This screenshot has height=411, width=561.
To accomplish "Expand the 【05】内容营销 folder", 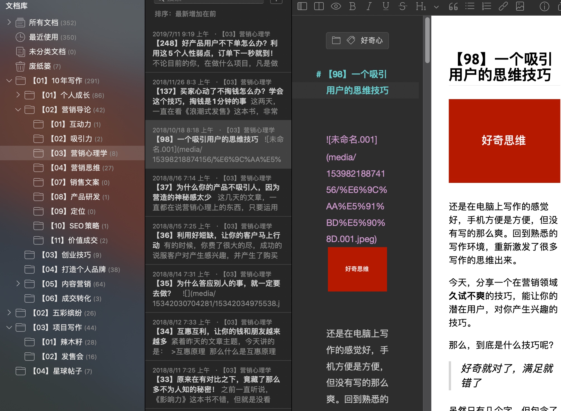I will point(18,284).
